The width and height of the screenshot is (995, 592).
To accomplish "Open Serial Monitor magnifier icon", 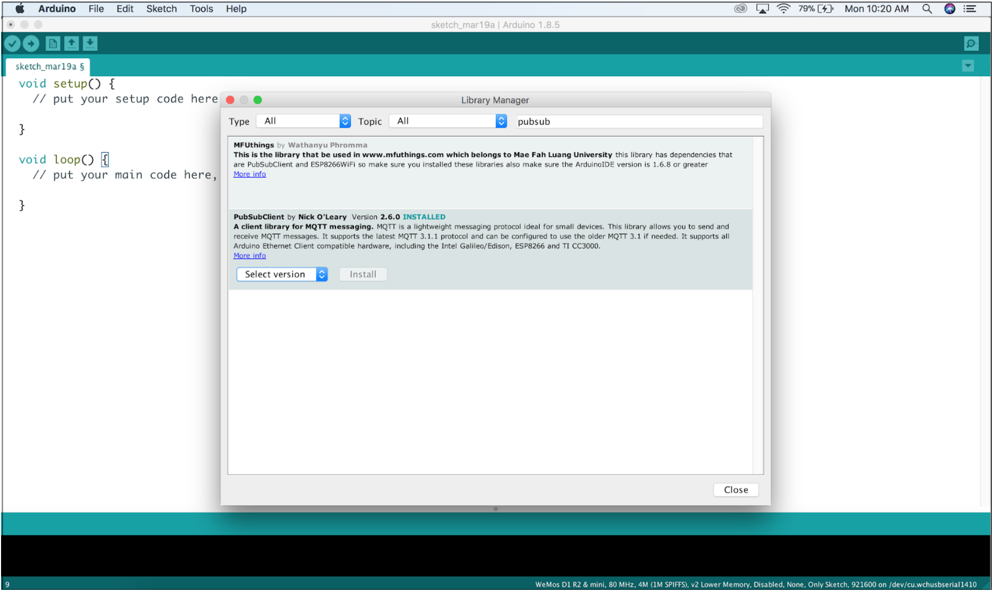I will point(971,43).
